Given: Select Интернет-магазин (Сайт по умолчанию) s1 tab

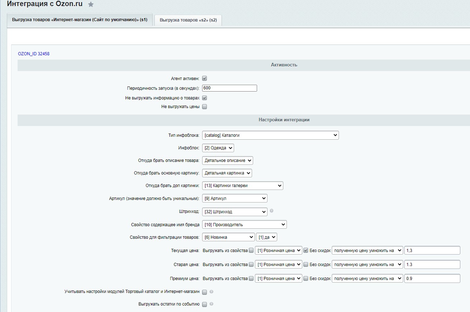Looking at the screenshot, I should pos(80,20).
